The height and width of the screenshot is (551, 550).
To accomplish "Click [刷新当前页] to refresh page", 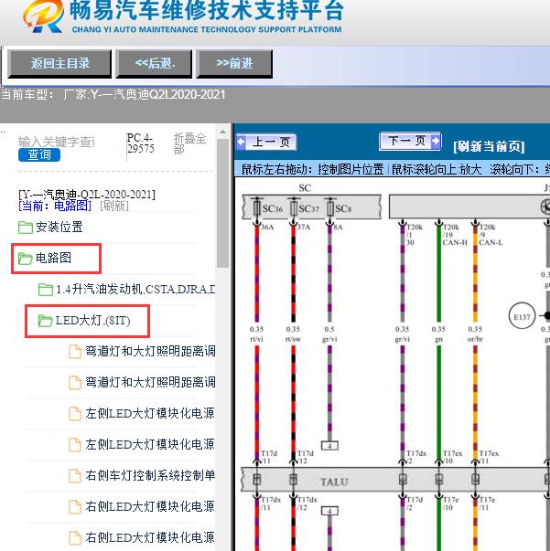I will [489, 146].
